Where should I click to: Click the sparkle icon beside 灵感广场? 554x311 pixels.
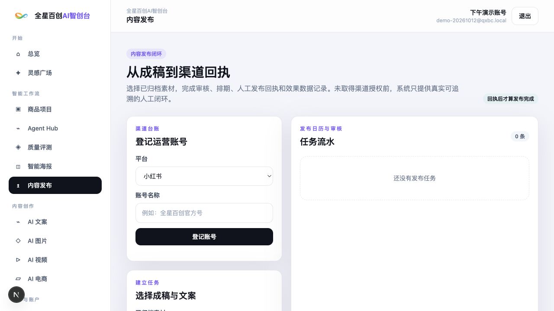pyautogui.click(x=18, y=73)
